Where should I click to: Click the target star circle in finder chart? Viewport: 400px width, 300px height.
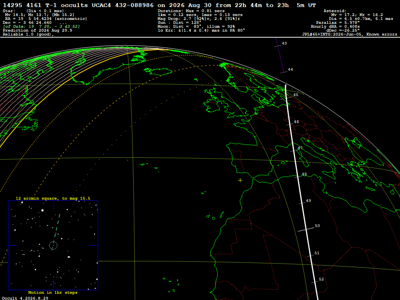53,245
